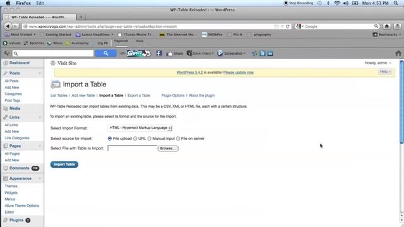Select the Manual input radio button
Screen dimensions: 404x227
150,139
